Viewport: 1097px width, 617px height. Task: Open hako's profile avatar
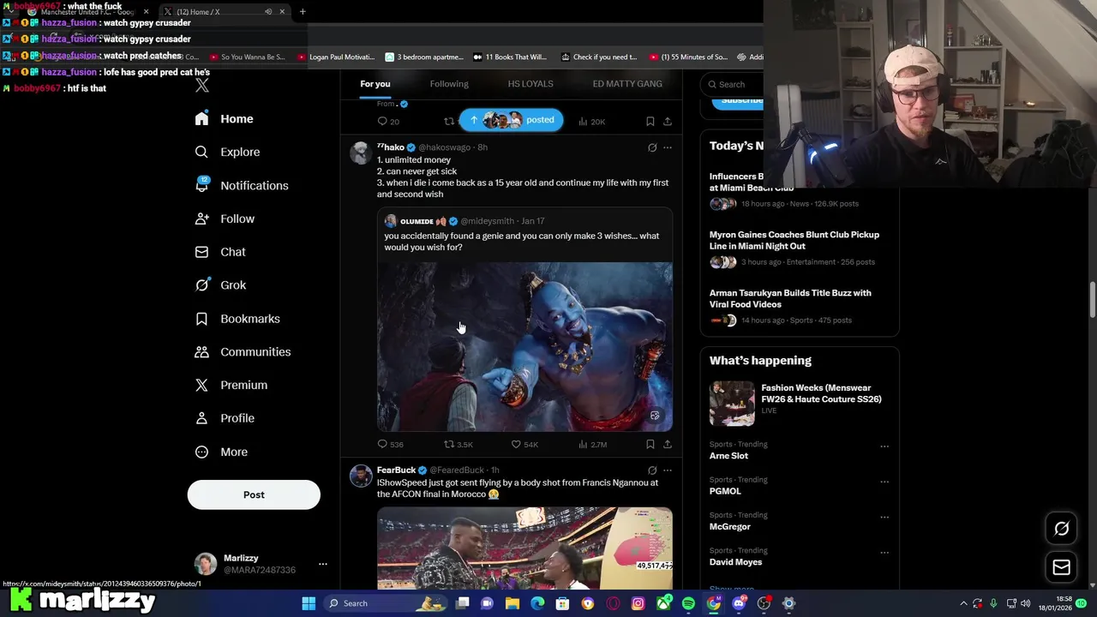pos(361,153)
